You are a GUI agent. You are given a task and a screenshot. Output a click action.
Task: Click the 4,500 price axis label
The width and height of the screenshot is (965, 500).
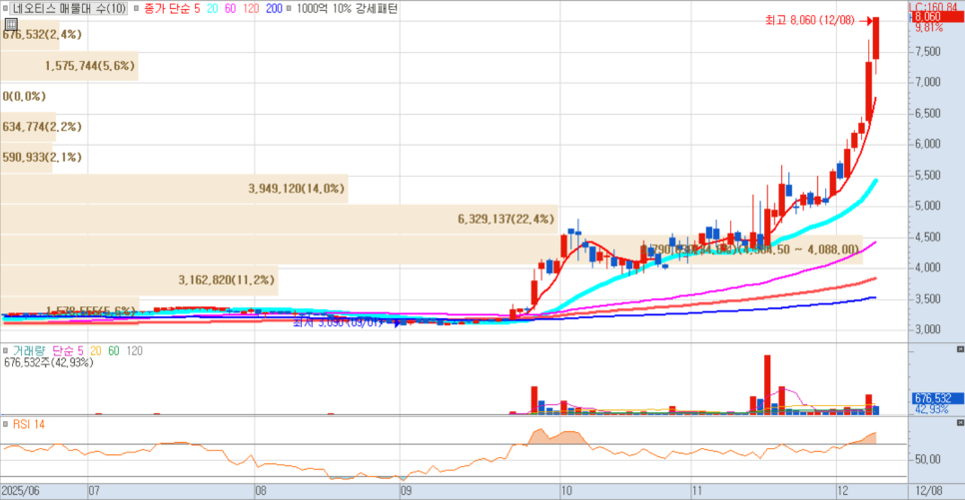tap(928, 237)
